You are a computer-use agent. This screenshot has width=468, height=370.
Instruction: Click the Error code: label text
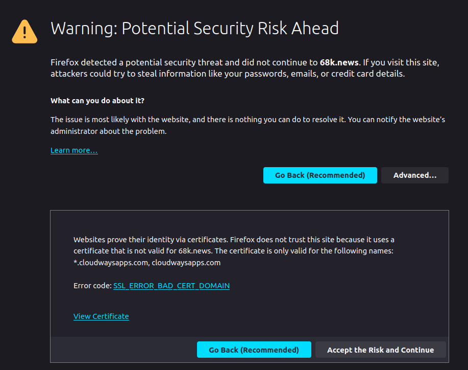92,286
